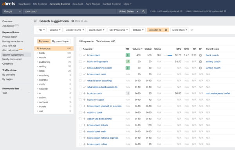Click the book coach search input field
Viewport: 235px width, 150px height.
[x=70, y=11]
